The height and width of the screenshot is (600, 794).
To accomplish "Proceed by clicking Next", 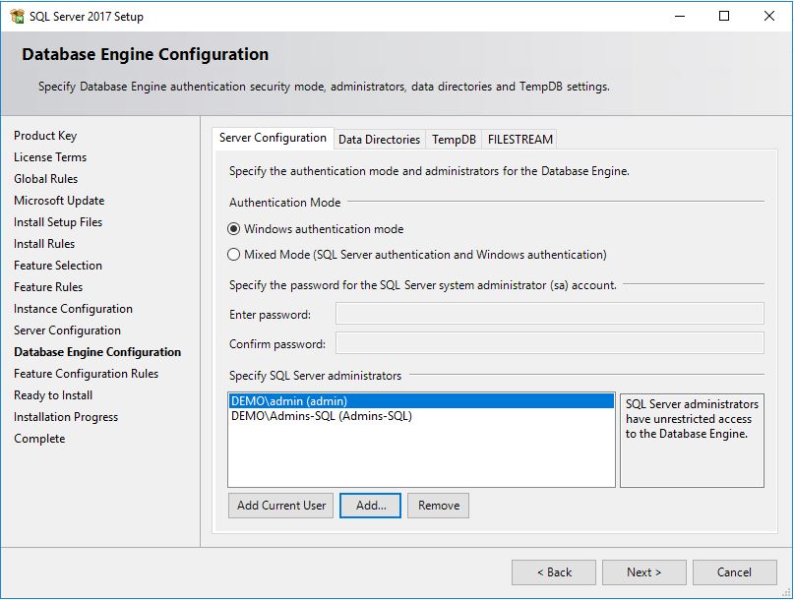I will pos(643,571).
